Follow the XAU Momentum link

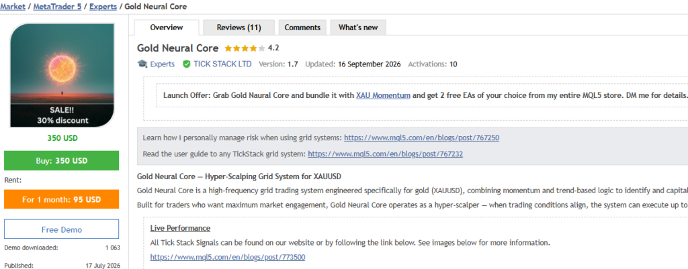click(x=383, y=95)
